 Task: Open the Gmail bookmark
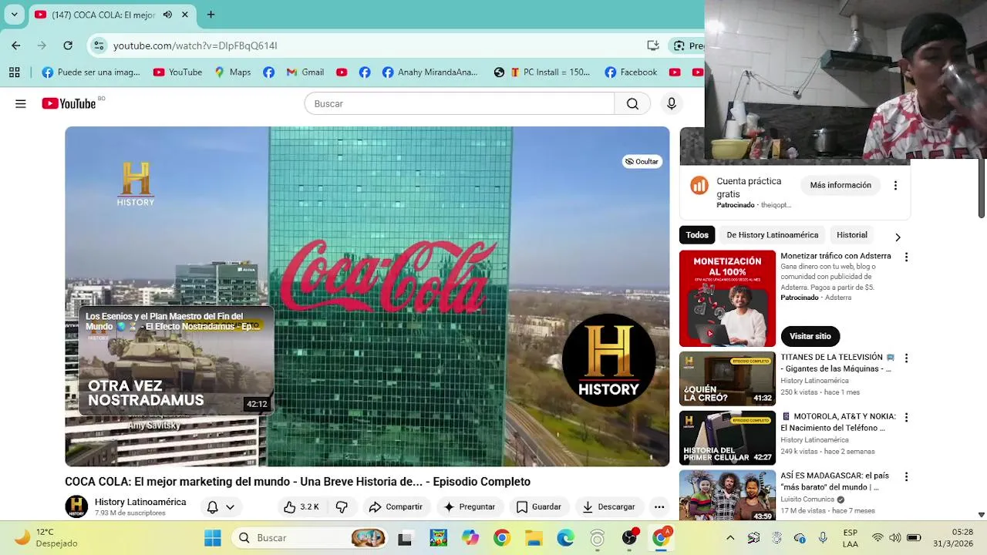pos(305,72)
